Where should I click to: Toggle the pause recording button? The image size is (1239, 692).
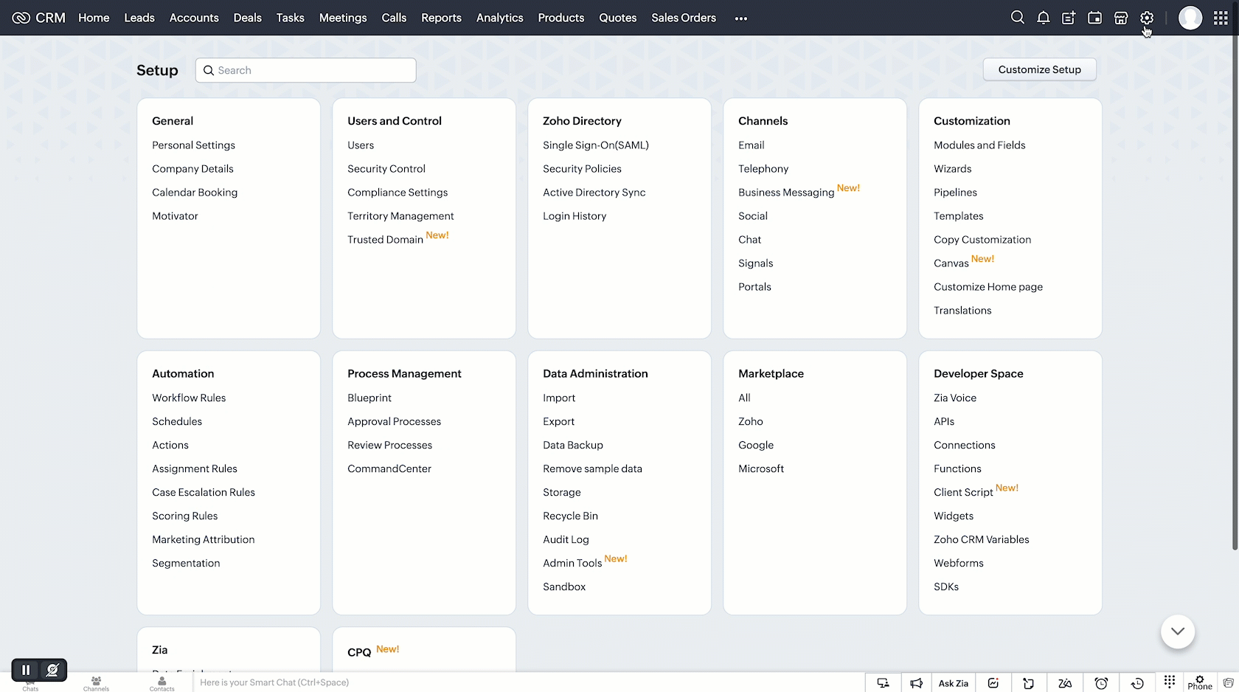click(x=26, y=670)
